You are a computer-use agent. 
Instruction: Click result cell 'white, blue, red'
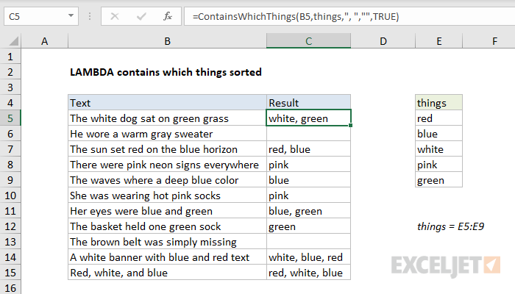[x=308, y=257]
